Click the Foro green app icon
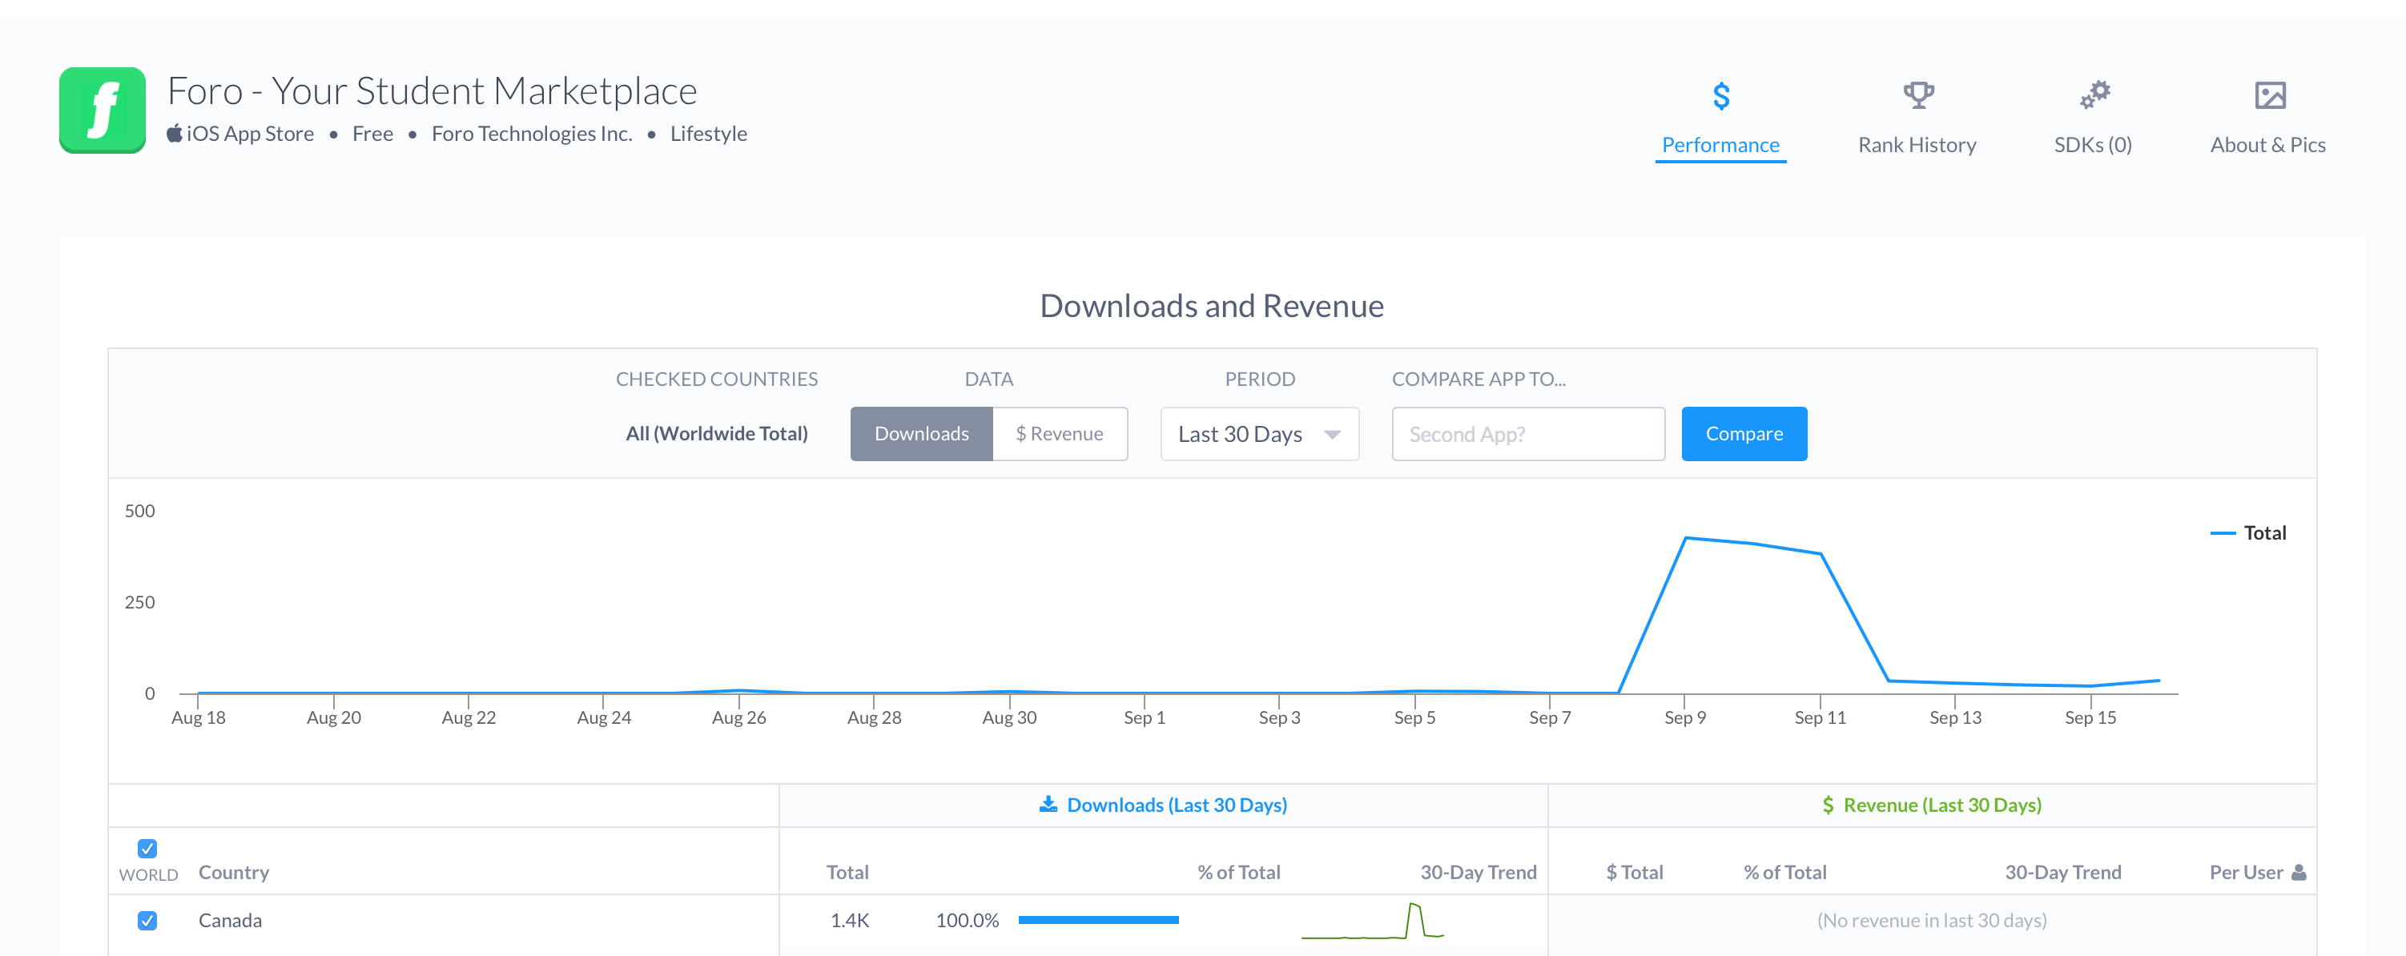Screen dimensions: 2406x956 102,110
